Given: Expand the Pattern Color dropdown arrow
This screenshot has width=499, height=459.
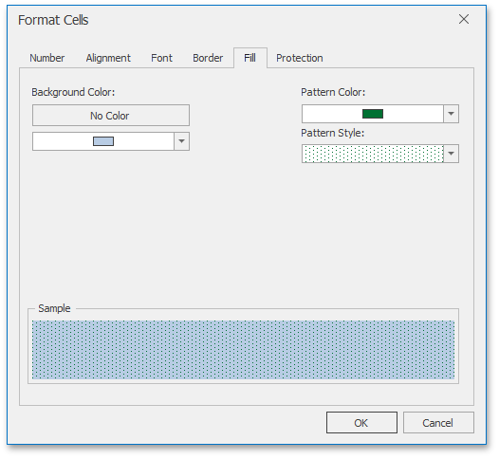Looking at the screenshot, I should pos(451,114).
